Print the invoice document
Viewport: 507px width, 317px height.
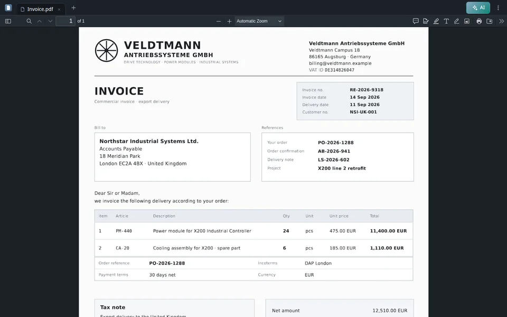(x=479, y=21)
